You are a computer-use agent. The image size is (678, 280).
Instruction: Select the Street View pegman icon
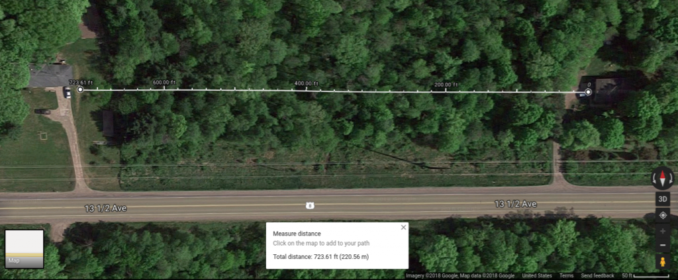[x=662, y=262]
